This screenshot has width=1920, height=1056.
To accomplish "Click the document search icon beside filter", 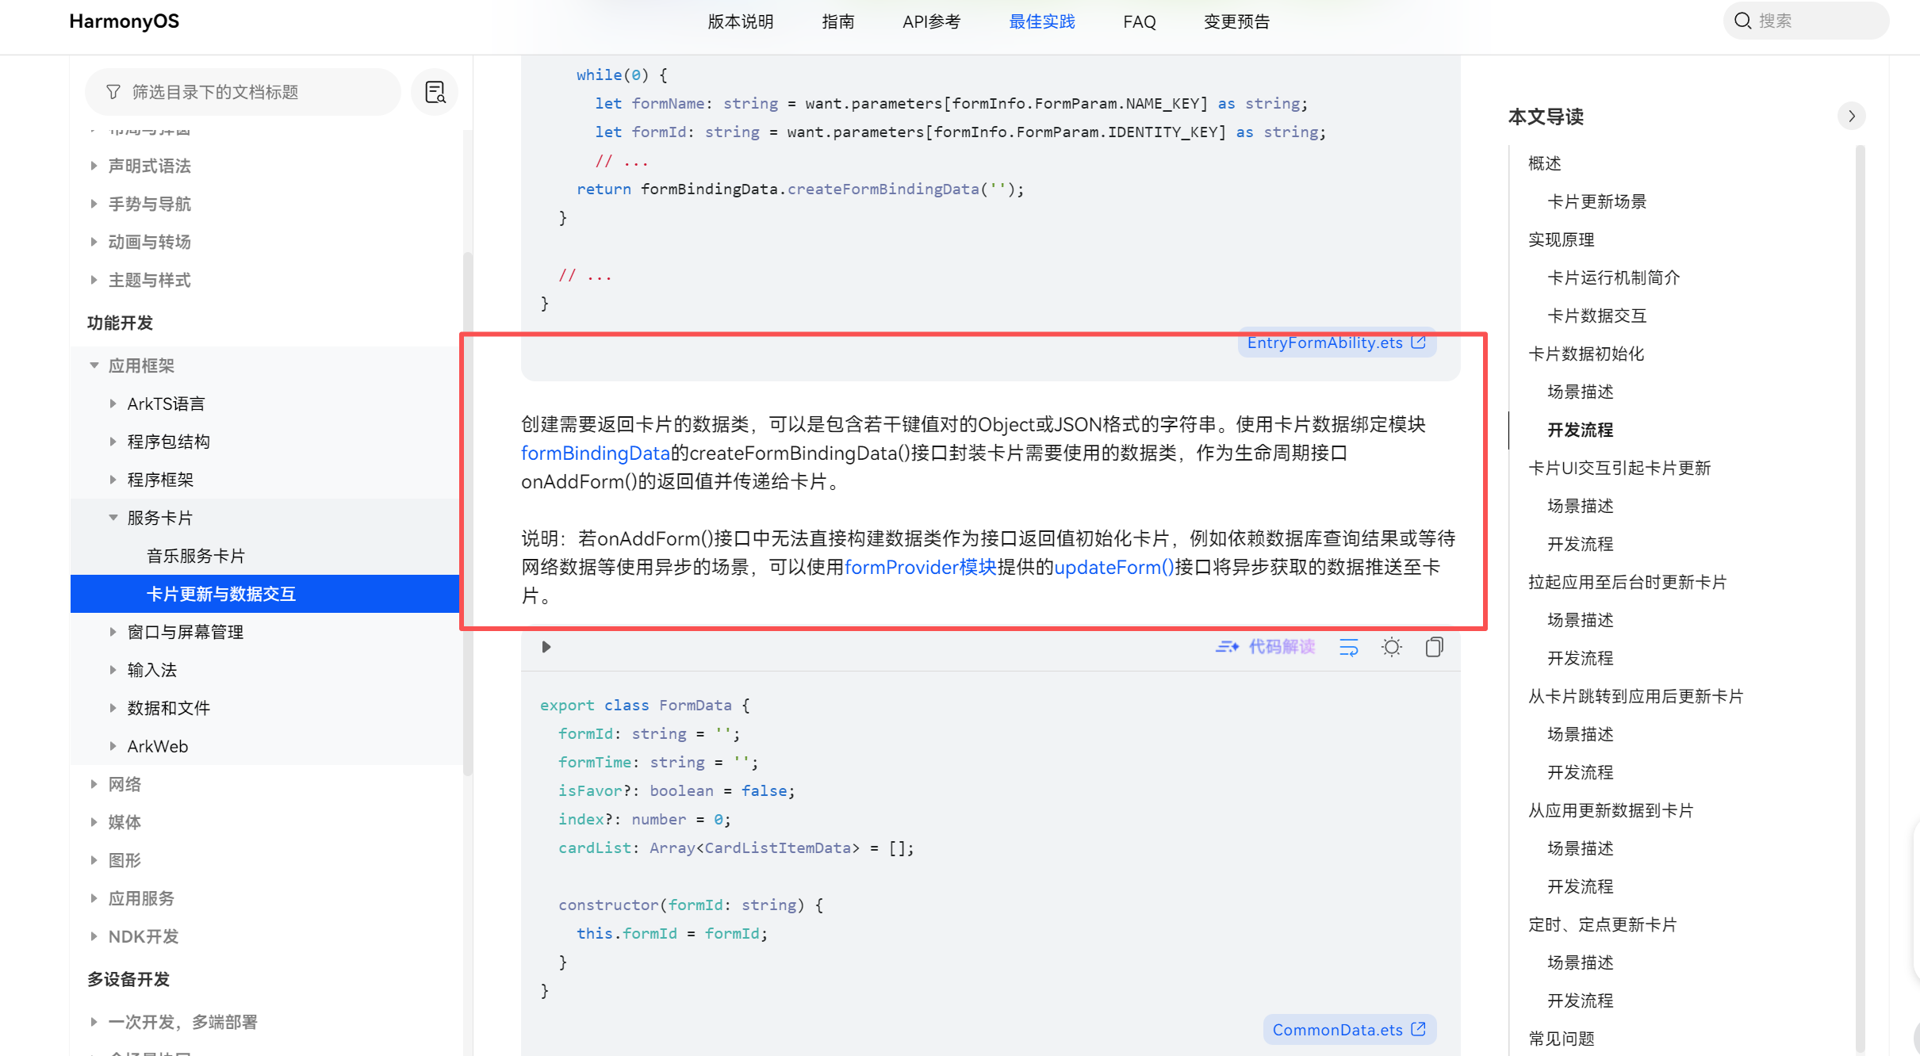I will [x=435, y=92].
